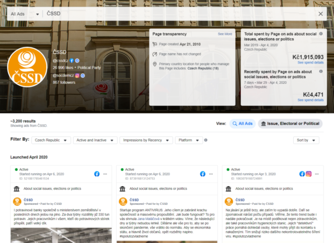Click Instagram icon on the Apr 3 ad
This screenshot has height=243, width=334.
tap(309, 174)
